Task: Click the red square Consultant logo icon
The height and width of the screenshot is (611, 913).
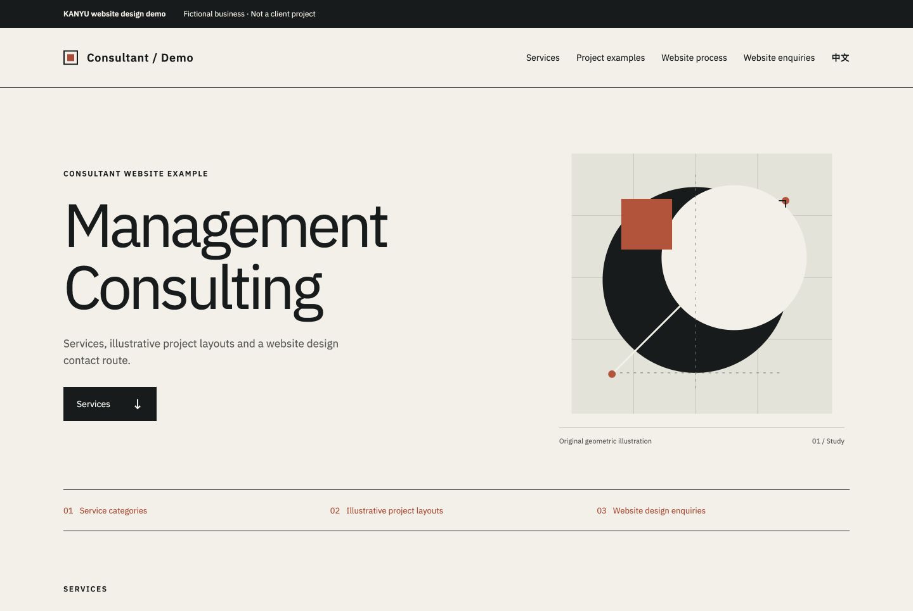Action: [71, 58]
